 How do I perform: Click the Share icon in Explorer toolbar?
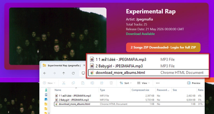102,83
